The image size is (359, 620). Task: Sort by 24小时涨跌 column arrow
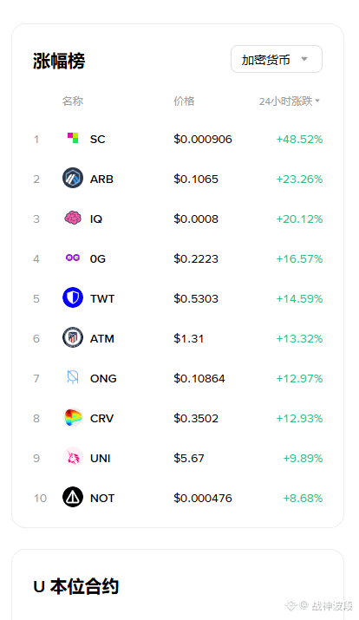click(x=317, y=101)
